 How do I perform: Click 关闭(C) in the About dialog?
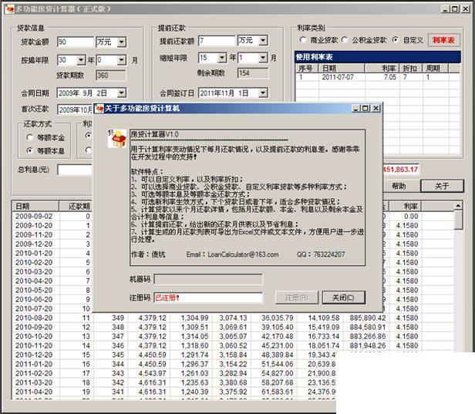[x=344, y=298]
